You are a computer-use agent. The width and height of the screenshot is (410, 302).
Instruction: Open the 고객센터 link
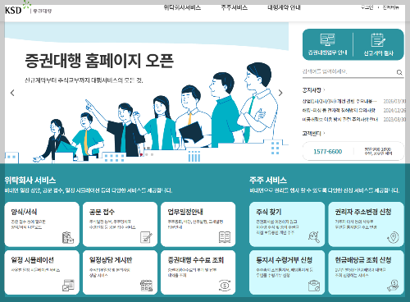313,133
